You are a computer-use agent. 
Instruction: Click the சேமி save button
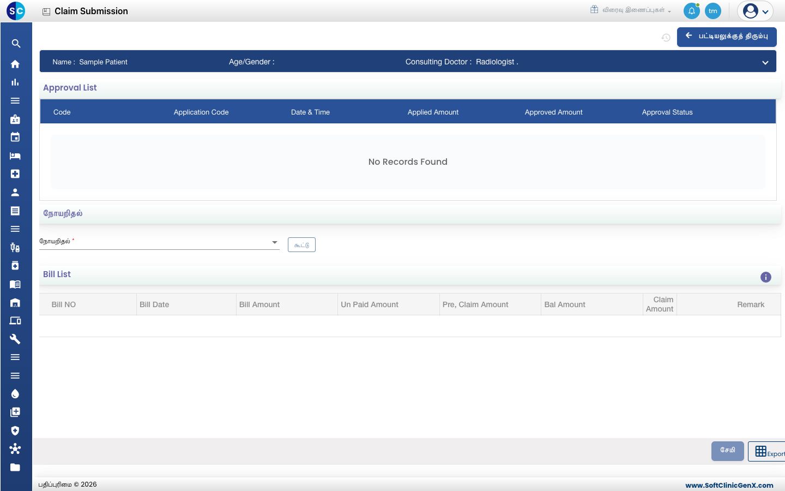tap(727, 451)
